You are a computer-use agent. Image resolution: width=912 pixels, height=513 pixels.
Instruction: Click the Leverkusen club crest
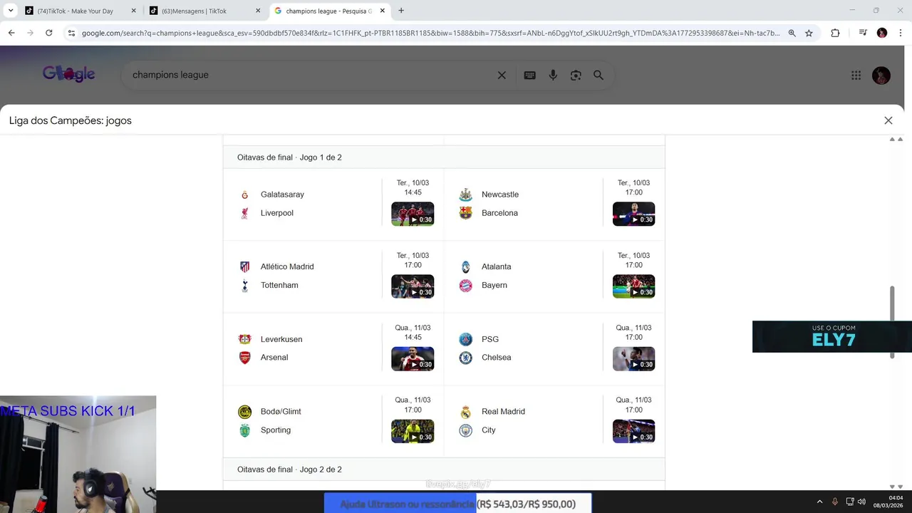tap(244, 339)
